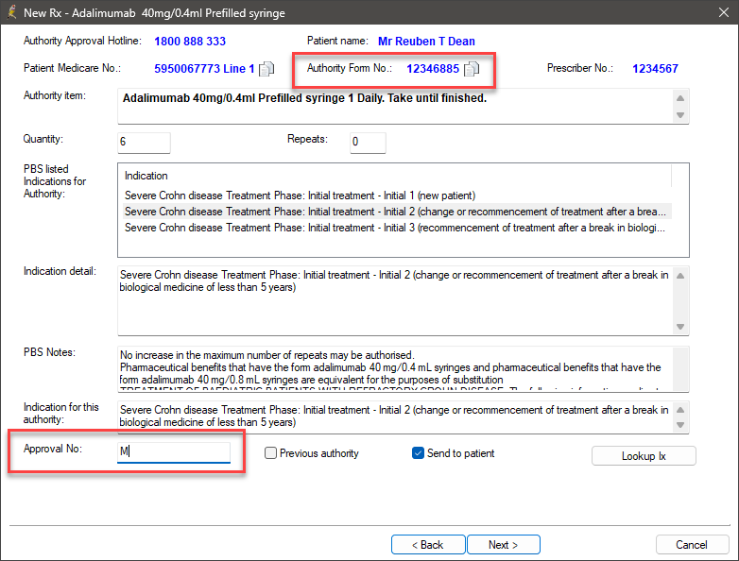Click the Repeats input field

[368, 143]
